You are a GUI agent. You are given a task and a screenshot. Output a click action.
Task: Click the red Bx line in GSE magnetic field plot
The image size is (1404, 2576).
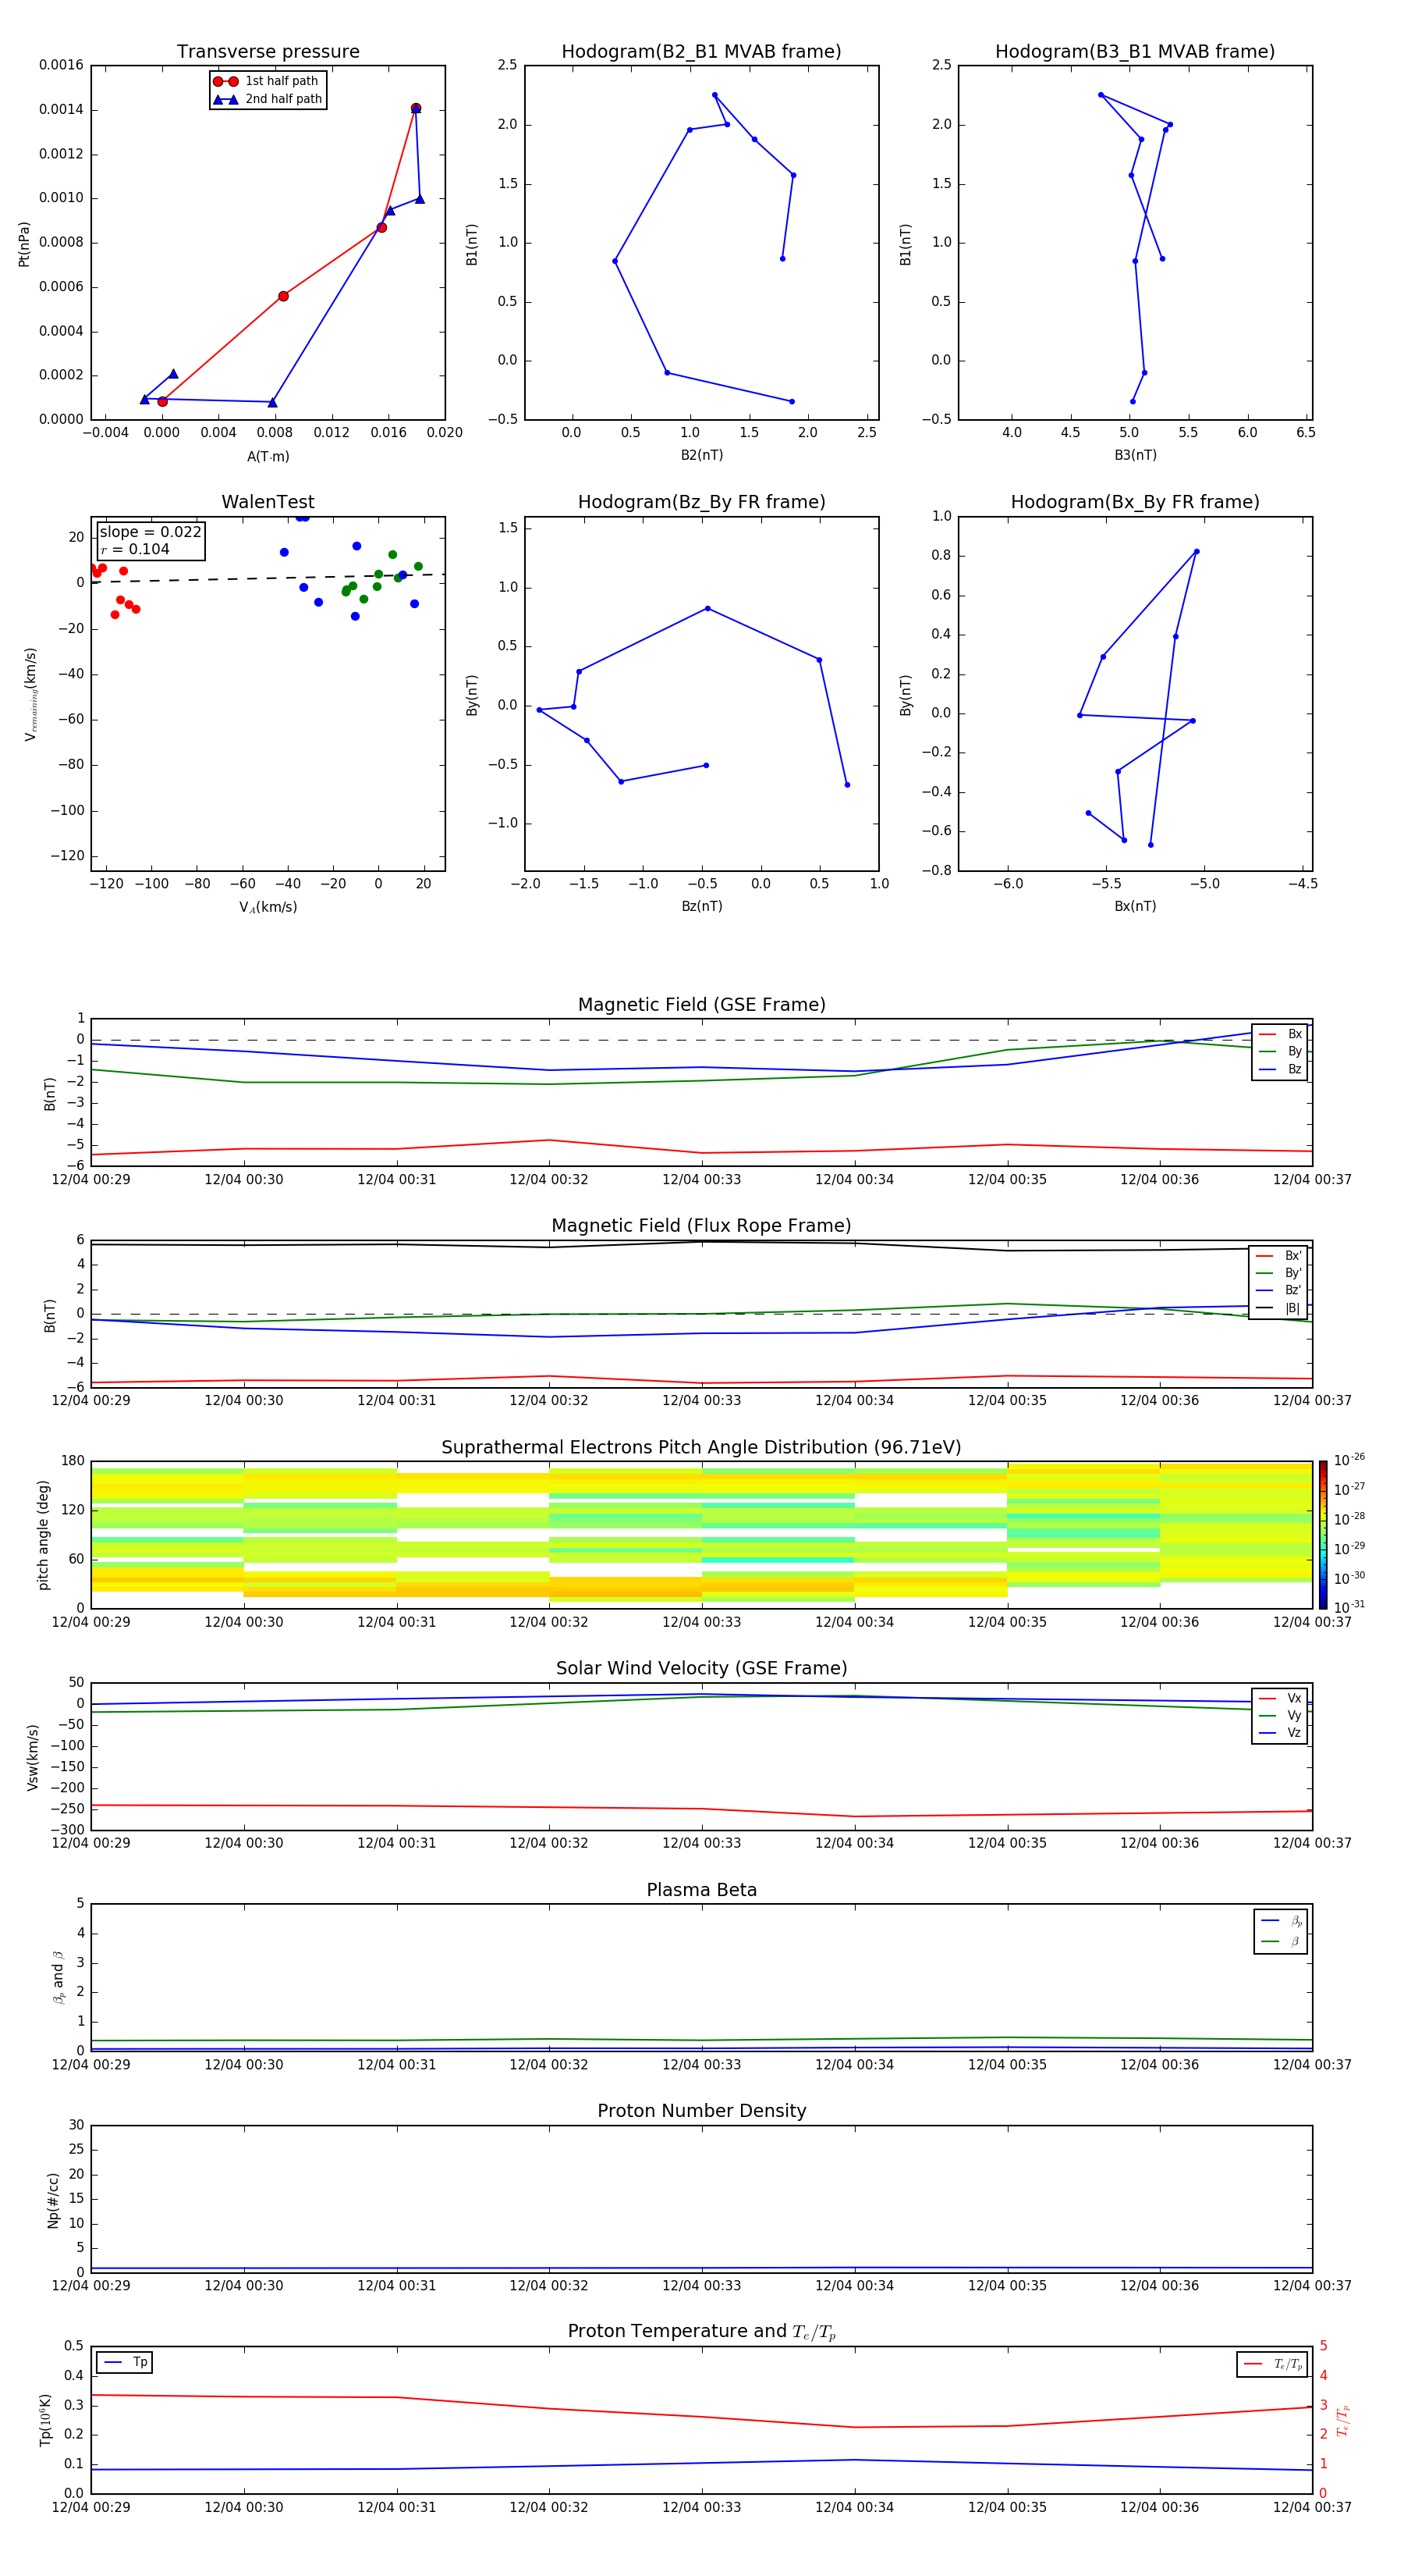point(701,1152)
